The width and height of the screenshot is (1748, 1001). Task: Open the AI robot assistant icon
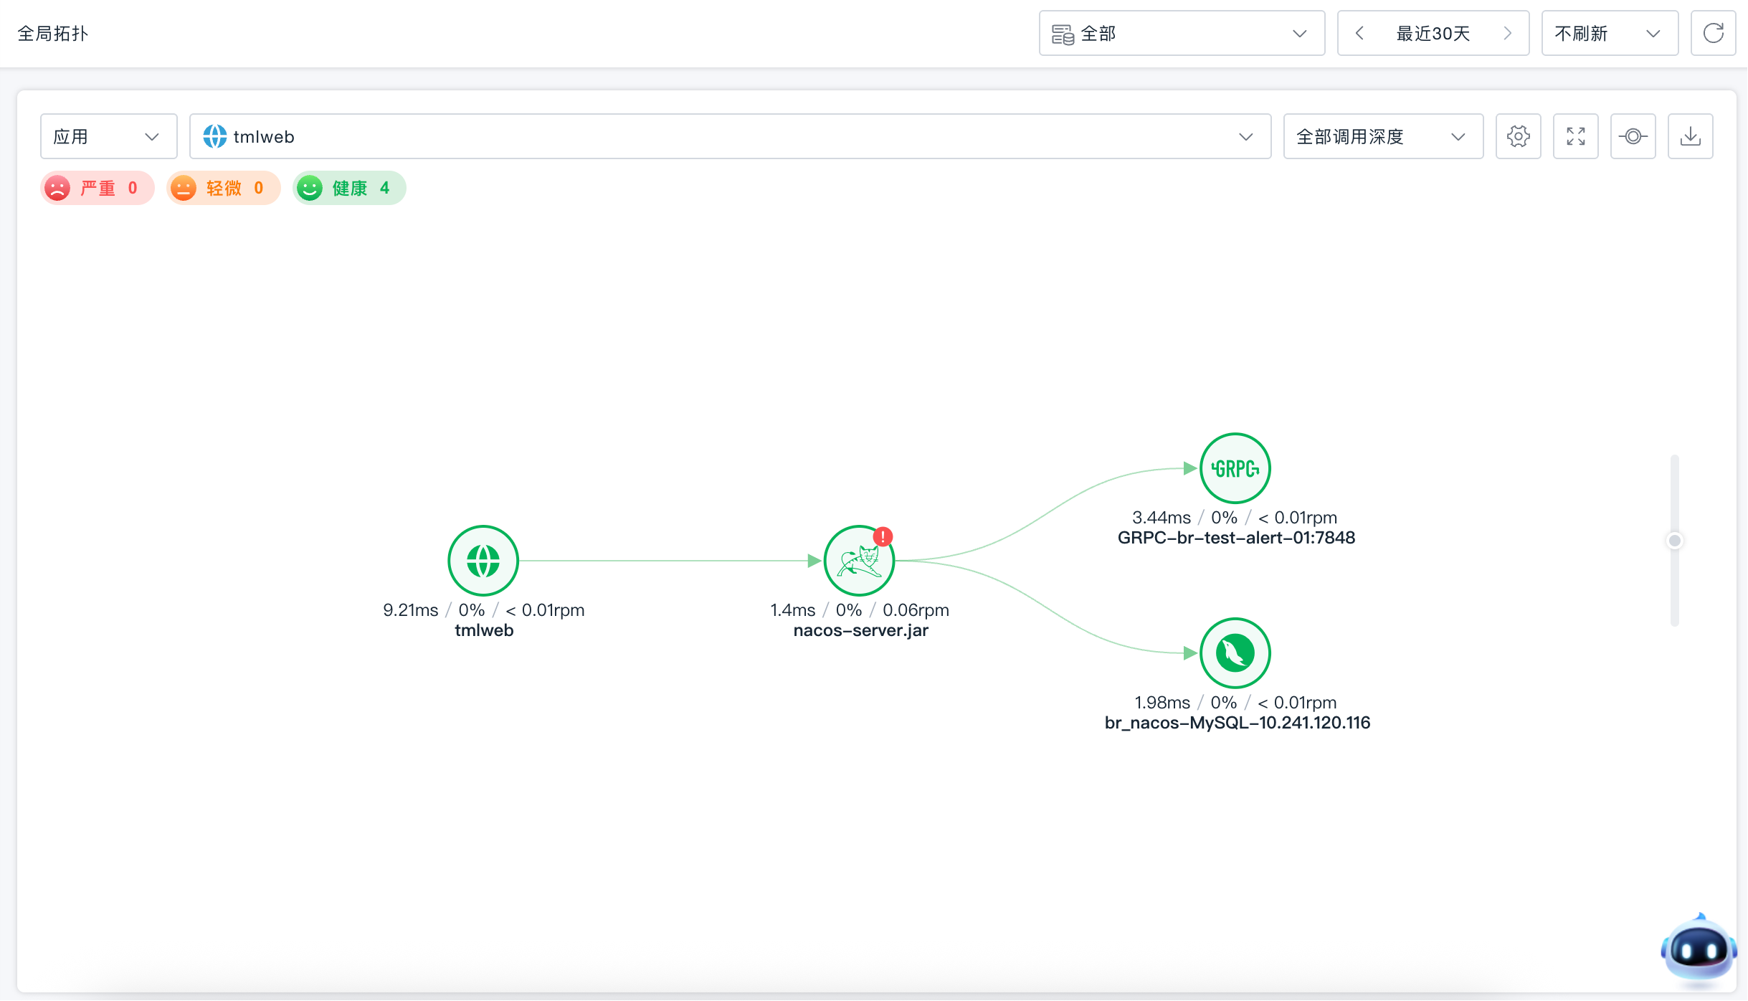[1699, 950]
